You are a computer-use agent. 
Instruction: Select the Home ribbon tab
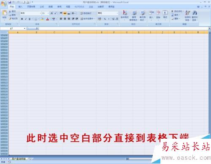click(x=12, y=7)
